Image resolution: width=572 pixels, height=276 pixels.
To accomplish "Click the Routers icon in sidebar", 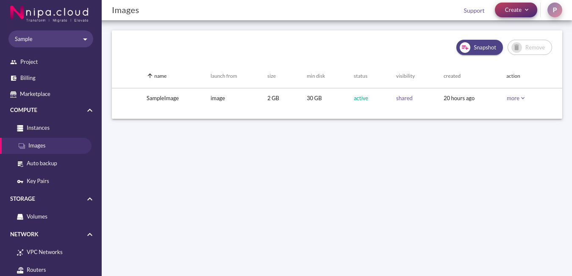I will click(x=20, y=270).
